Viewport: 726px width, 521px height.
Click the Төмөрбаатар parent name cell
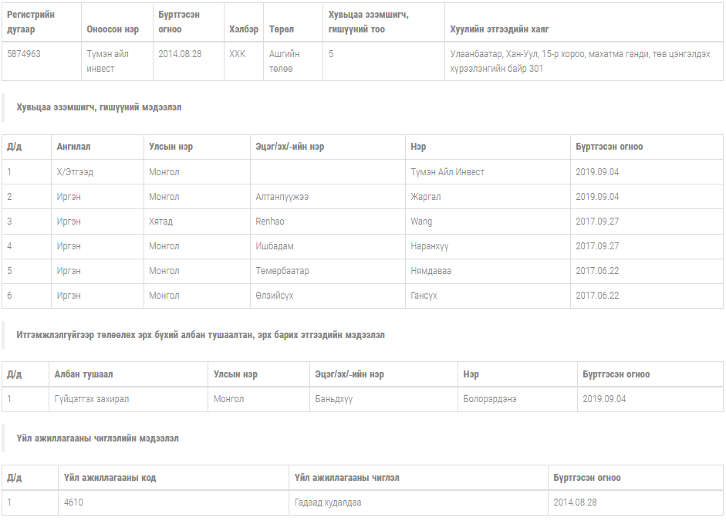click(282, 271)
